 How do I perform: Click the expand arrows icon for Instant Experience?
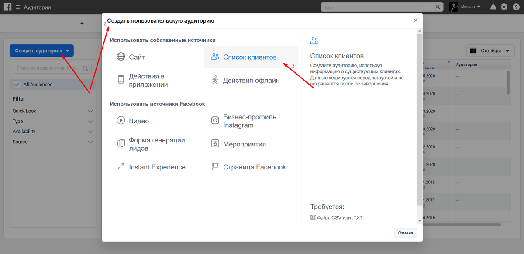click(121, 166)
